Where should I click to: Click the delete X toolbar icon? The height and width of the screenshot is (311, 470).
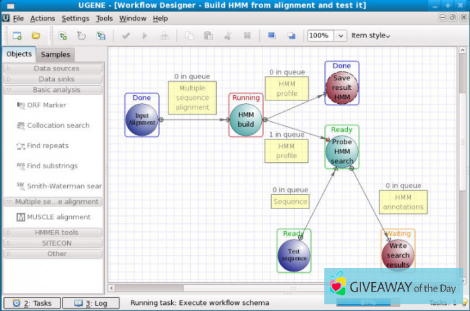tap(246, 36)
